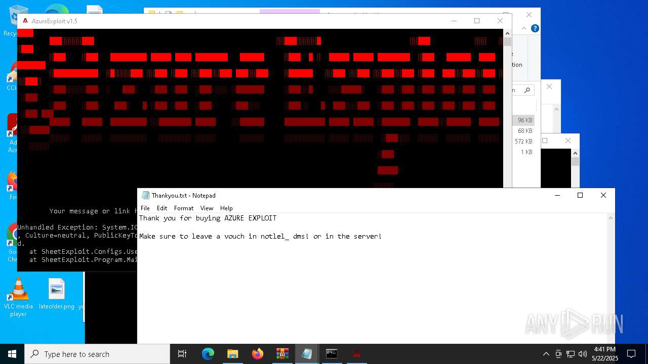648x364 pixels.
Task: Minimize the Thankyou.txt Notepad window
Action: [x=557, y=195]
